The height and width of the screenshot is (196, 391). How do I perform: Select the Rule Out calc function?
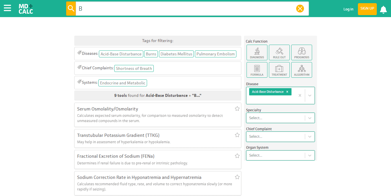tap(279, 52)
